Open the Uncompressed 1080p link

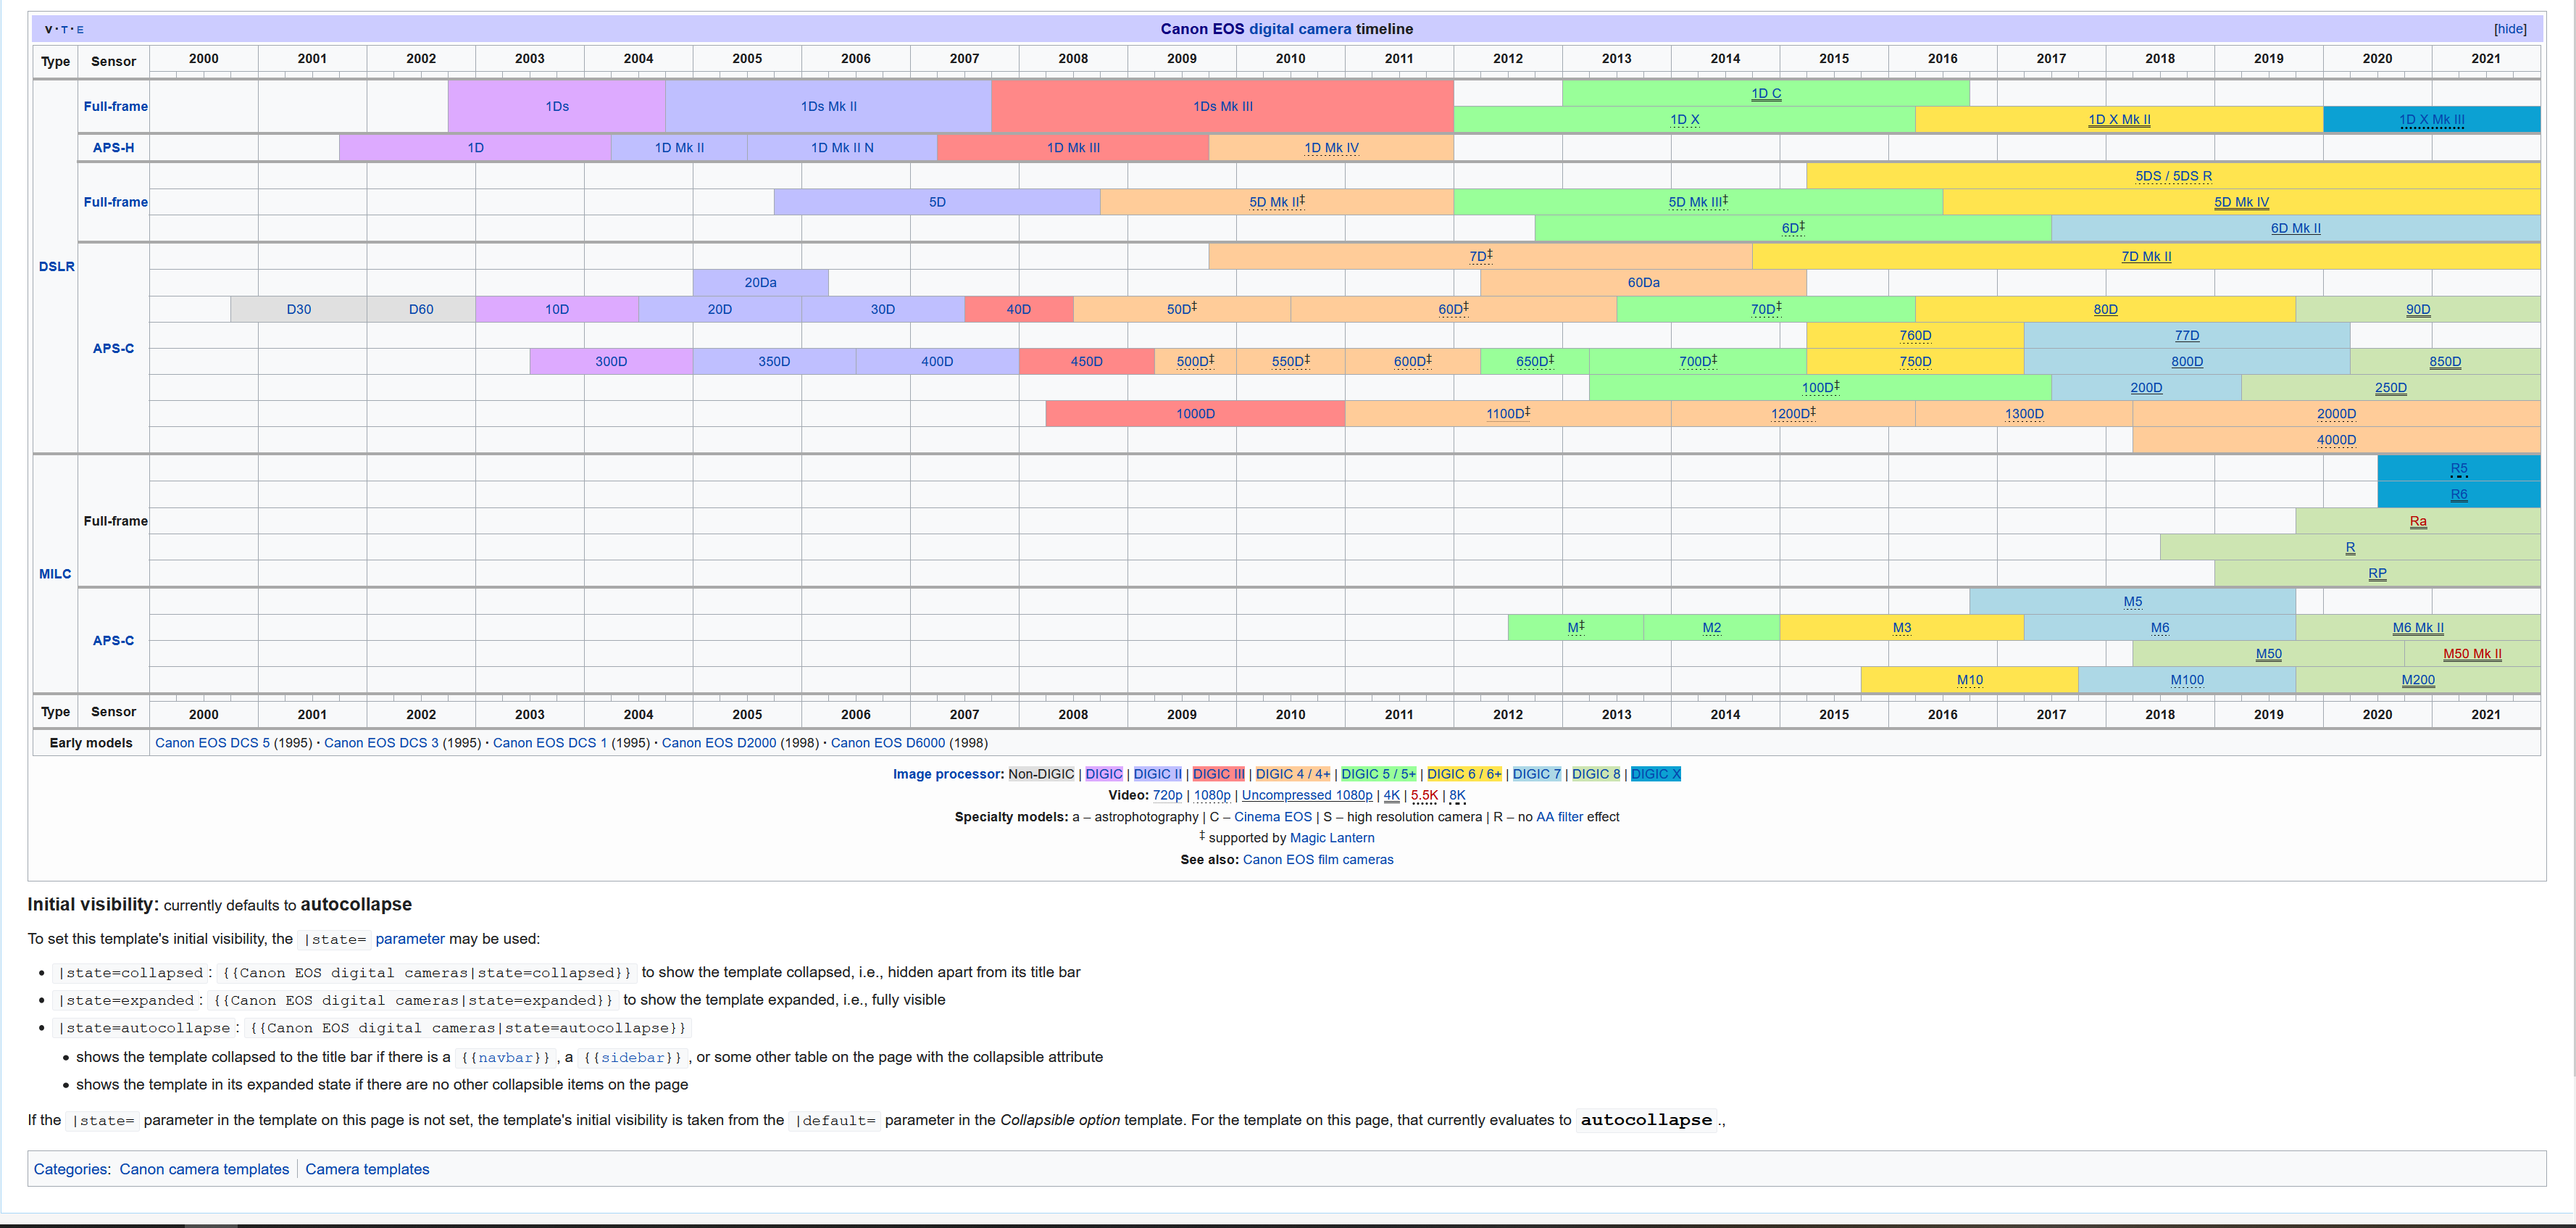[x=1306, y=796]
